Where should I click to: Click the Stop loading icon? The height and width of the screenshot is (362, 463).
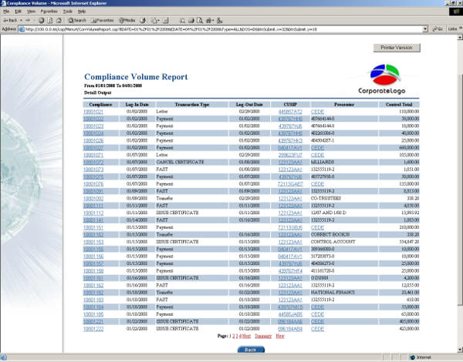42,20
